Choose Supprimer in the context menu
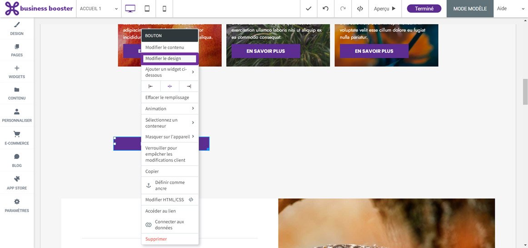 click(x=156, y=239)
